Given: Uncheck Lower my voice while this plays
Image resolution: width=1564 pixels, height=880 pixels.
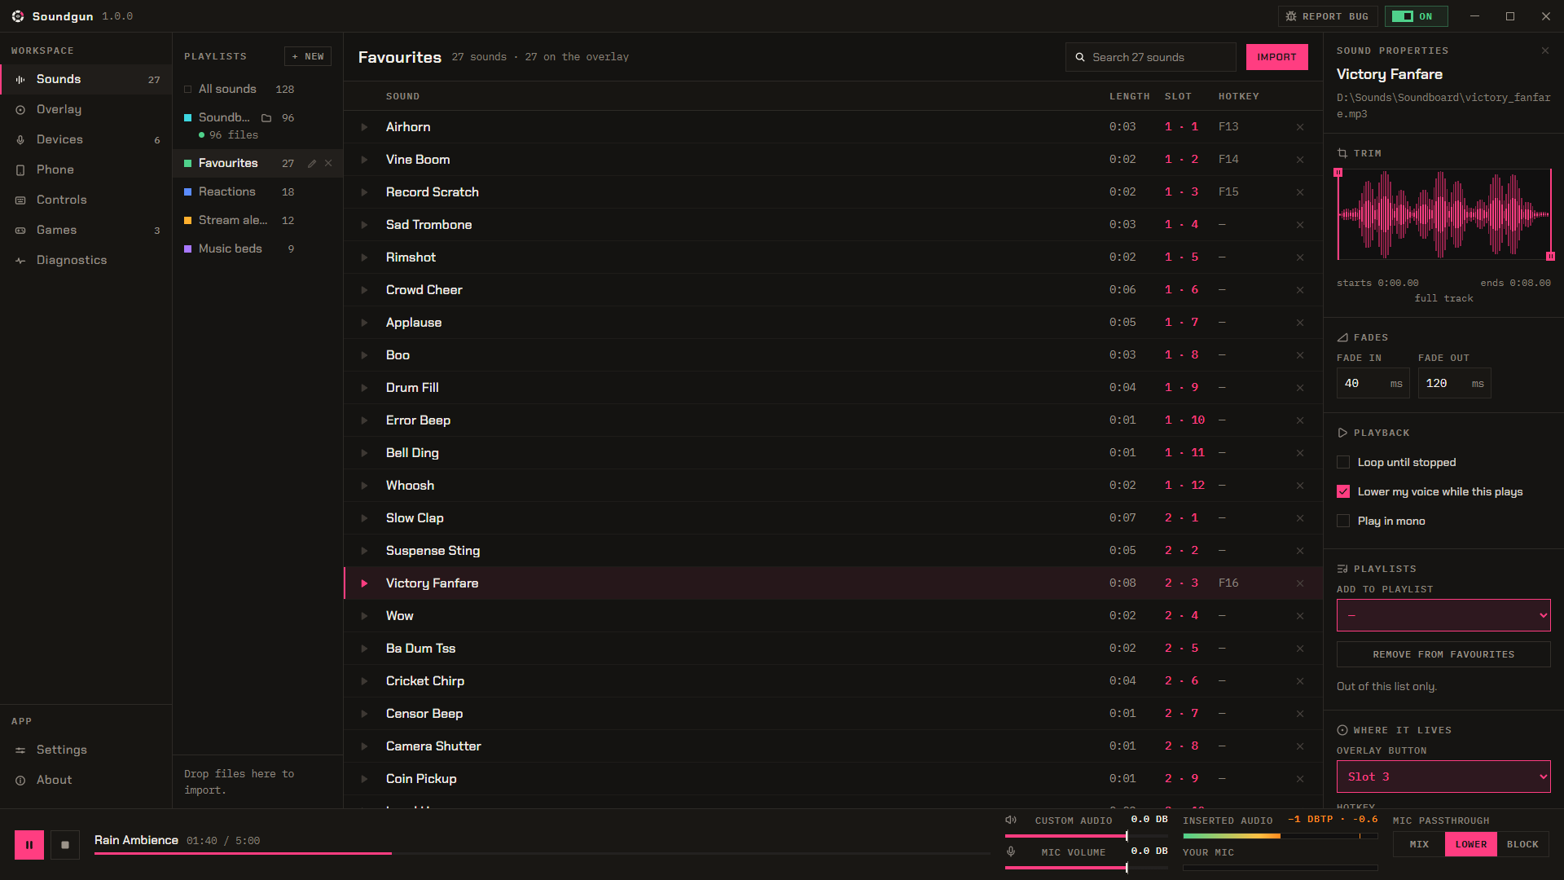Looking at the screenshot, I should point(1343,492).
